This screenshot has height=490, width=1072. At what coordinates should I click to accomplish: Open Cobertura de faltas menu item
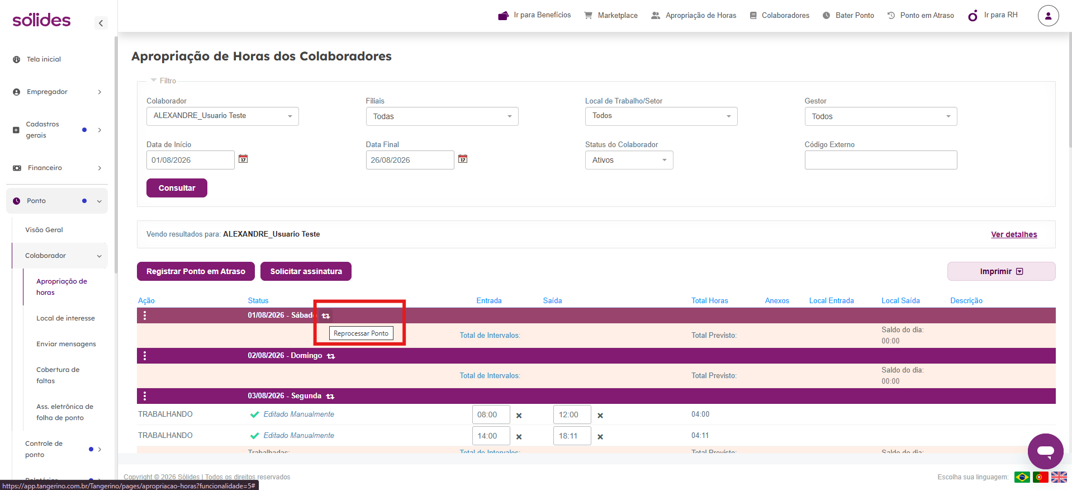(58, 375)
